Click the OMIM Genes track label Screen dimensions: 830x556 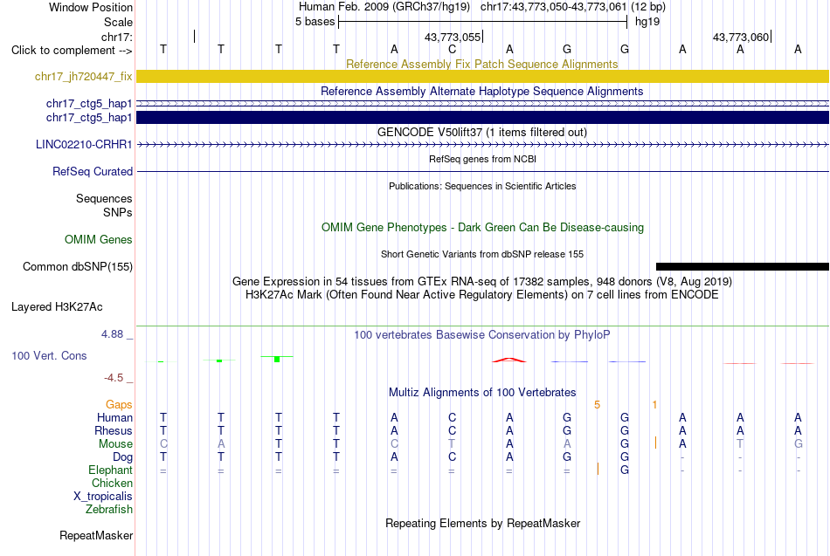coord(98,240)
